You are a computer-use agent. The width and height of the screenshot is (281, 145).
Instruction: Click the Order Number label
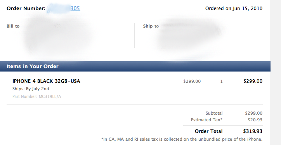pyautogui.click(x=26, y=9)
